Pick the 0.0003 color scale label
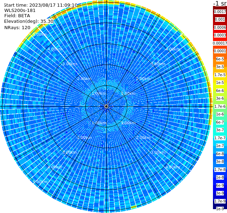227x213 pixels. [x=220, y=35]
